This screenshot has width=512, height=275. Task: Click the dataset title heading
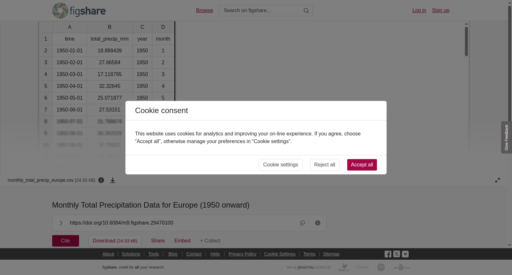151,205
